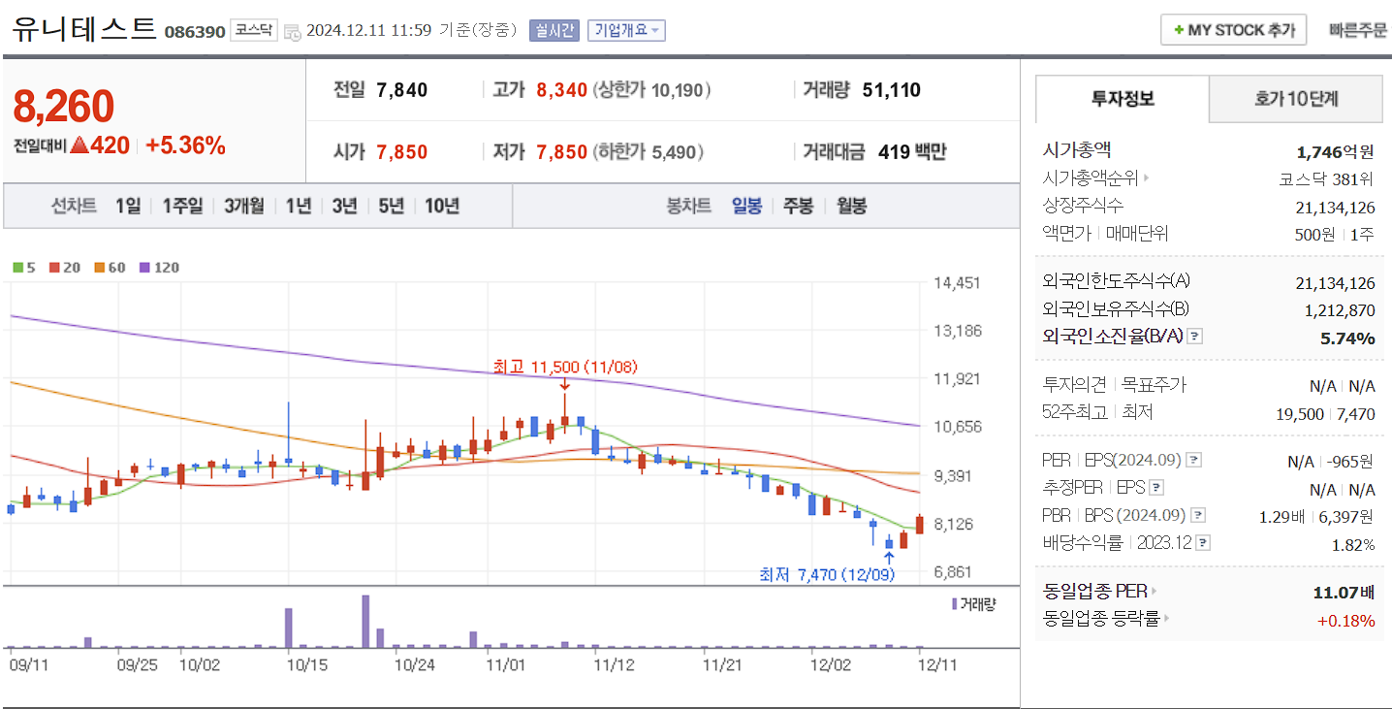
Task: Click the tall volume bar at 10/15
Action: (289, 628)
